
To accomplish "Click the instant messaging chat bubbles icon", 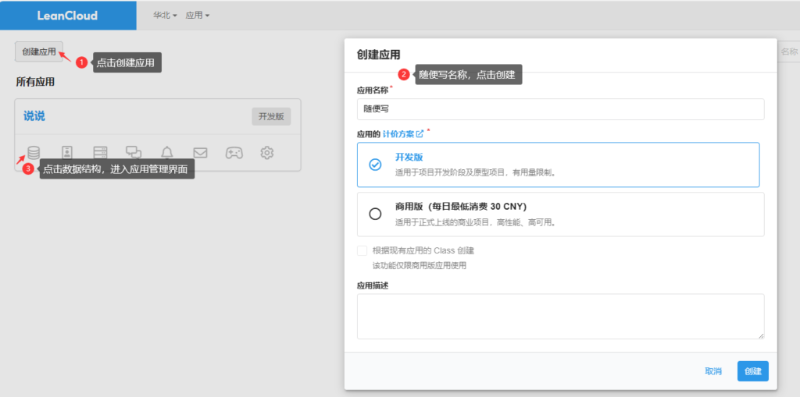I will pyautogui.click(x=134, y=153).
